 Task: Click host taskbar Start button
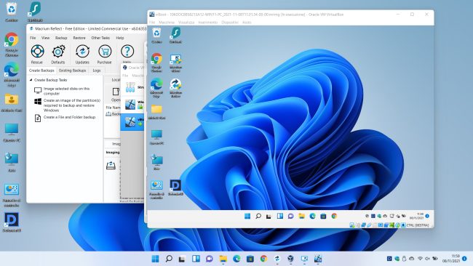(x=155, y=259)
